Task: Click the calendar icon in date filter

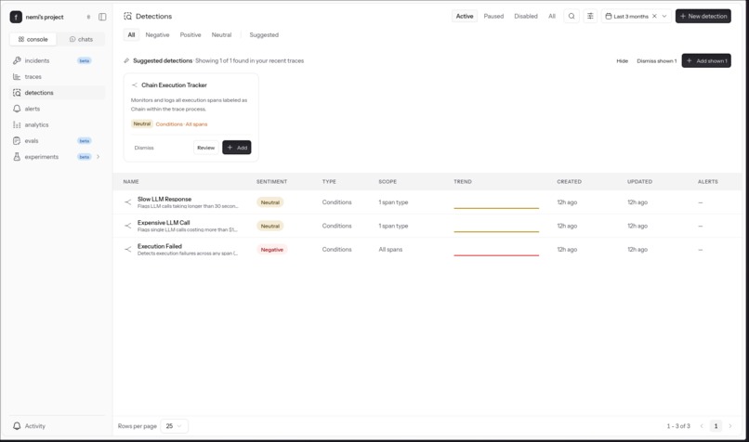Action: click(608, 16)
